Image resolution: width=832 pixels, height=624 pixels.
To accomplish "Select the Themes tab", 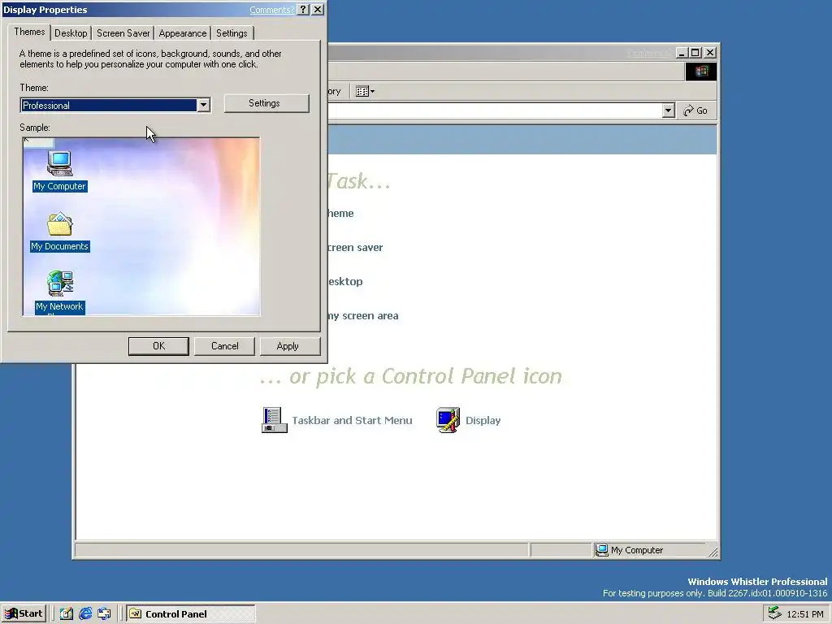I will [x=30, y=32].
